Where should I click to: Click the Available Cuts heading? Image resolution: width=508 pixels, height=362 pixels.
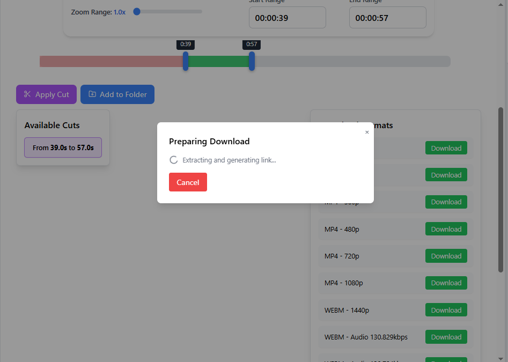point(52,125)
